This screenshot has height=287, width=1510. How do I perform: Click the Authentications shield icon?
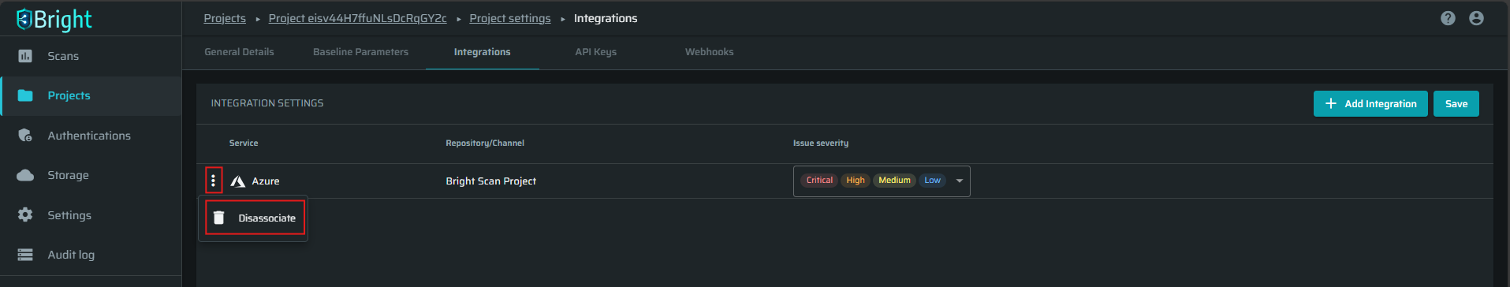pyautogui.click(x=25, y=136)
